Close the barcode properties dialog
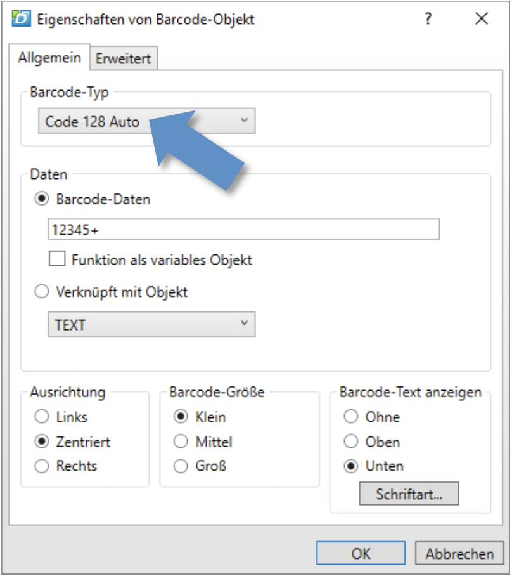The image size is (512, 576). (x=482, y=20)
